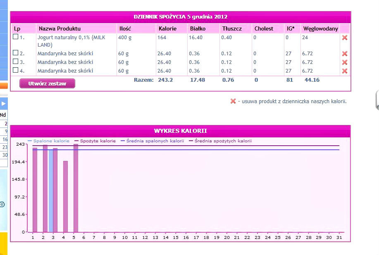Remove Mandarynka row 2 via red X

click(345, 54)
